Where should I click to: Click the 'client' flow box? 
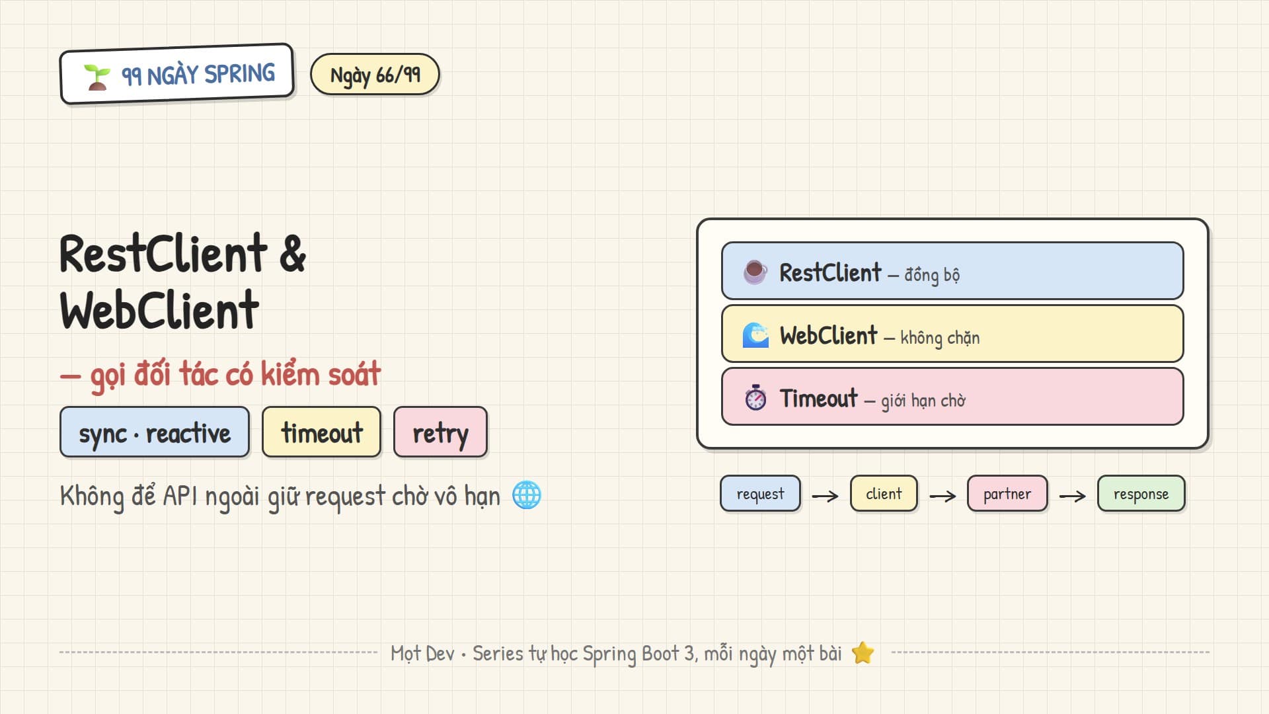[x=884, y=494]
